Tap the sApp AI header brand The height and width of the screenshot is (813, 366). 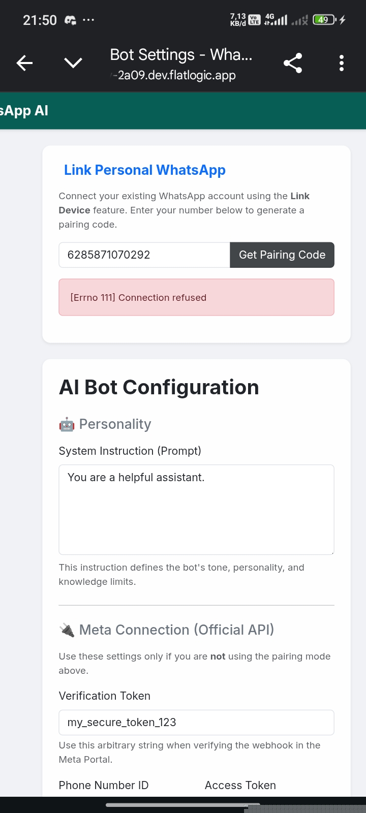tap(24, 111)
